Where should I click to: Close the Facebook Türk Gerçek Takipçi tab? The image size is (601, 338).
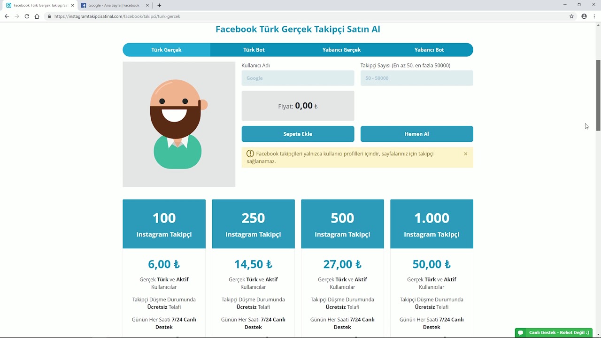[x=72, y=5]
